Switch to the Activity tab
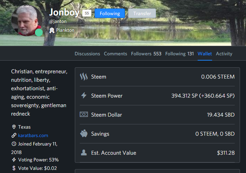Image resolution: width=246 pixels, height=173 pixels. pos(224,54)
